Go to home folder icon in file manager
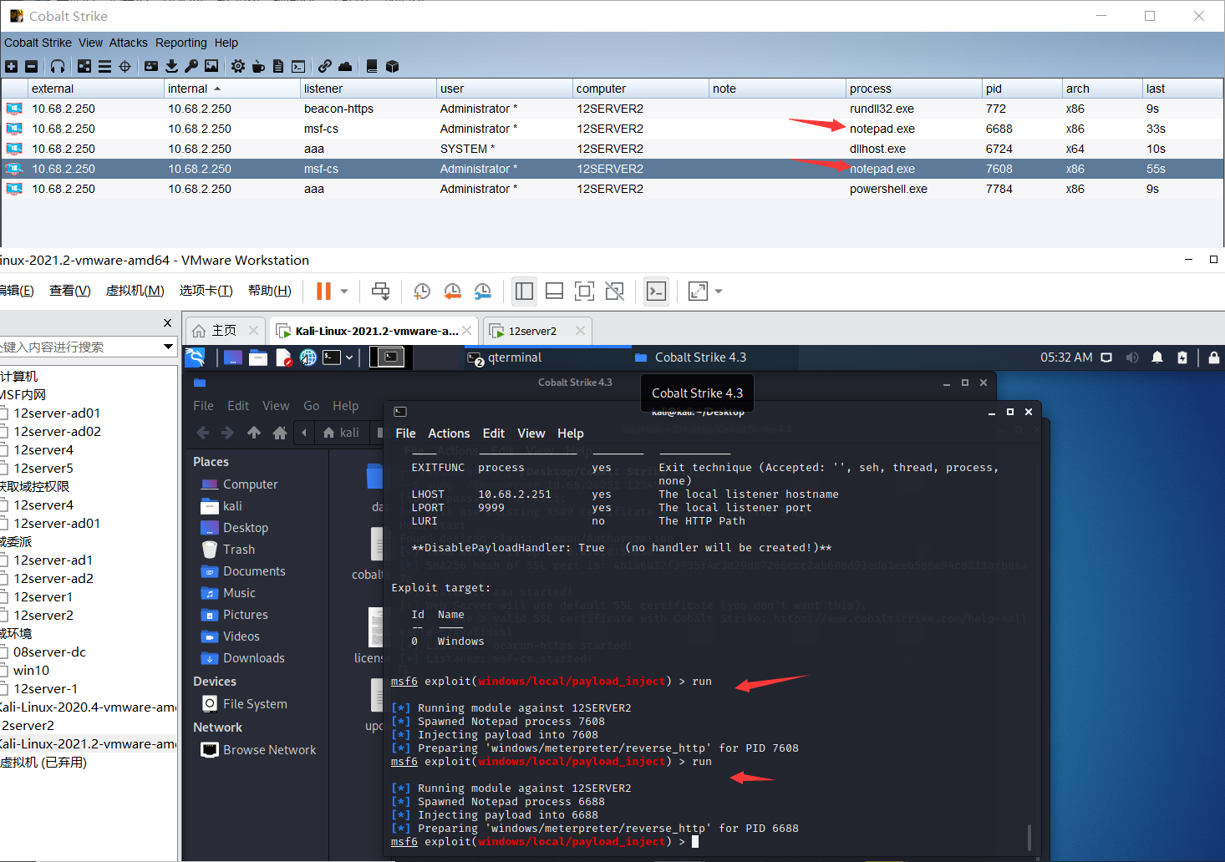This screenshot has width=1225, height=862. [x=280, y=433]
